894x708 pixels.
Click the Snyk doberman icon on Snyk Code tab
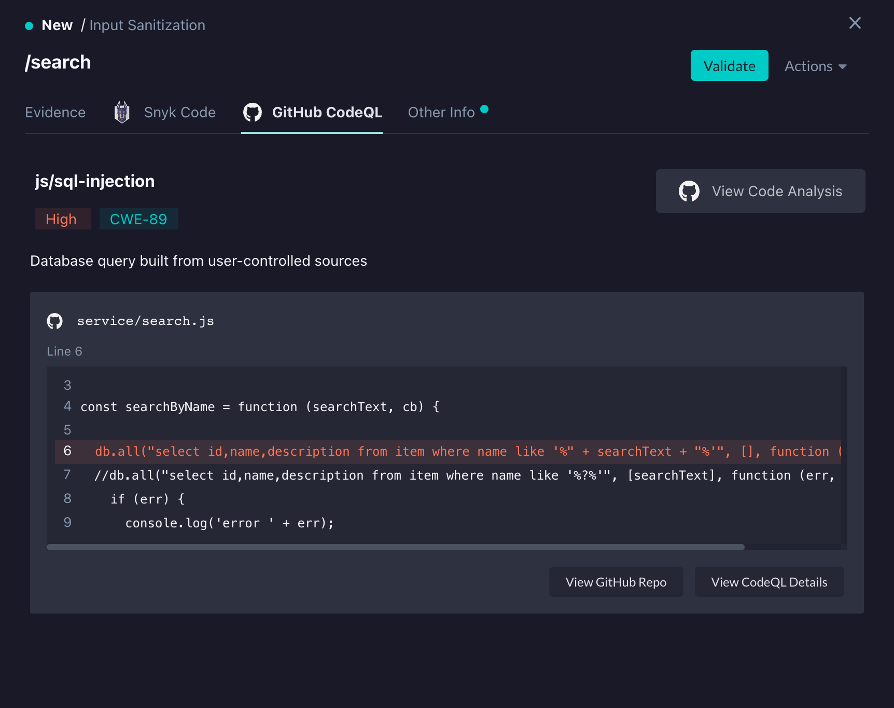(x=121, y=112)
